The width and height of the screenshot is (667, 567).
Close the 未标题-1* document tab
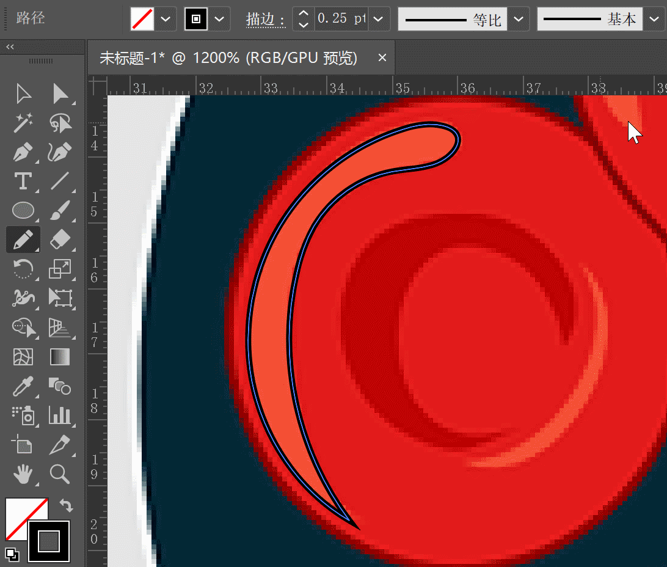(382, 57)
